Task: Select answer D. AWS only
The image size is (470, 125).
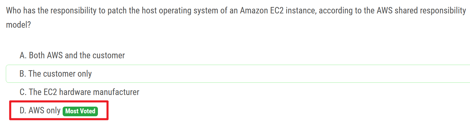Action: [x=40, y=110]
